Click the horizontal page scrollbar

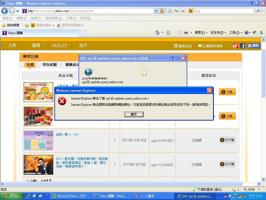[x=124, y=184]
